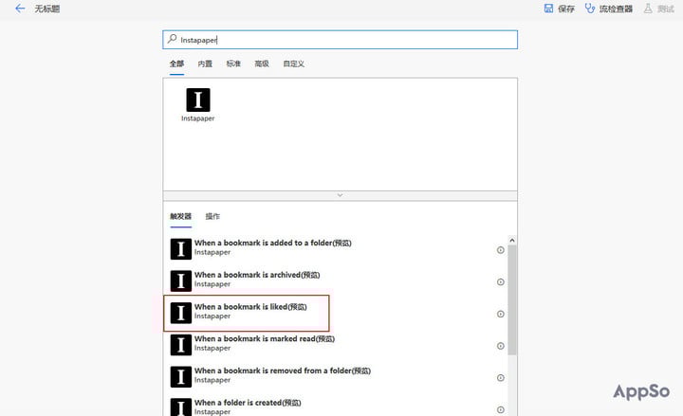Click the test (测试) flask icon
The height and width of the screenshot is (416, 683).
click(x=648, y=9)
